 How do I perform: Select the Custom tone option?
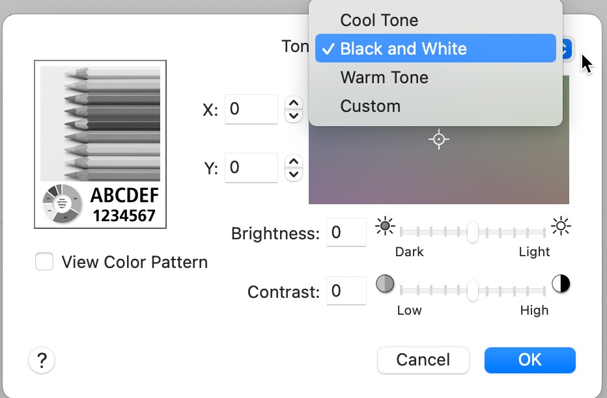(370, 106)
